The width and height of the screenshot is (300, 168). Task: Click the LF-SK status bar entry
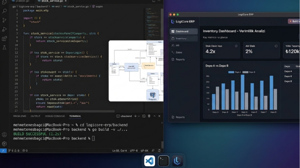(145, 150)
